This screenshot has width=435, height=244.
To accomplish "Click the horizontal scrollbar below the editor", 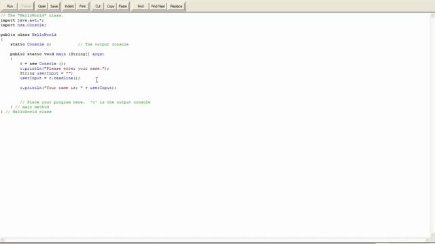I will (x=215, y=240).
